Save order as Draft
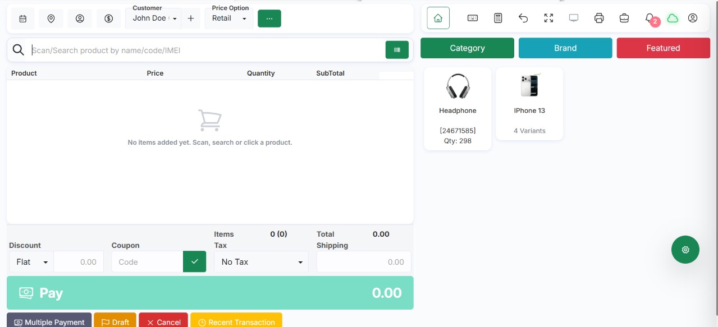 coord(115,321)
